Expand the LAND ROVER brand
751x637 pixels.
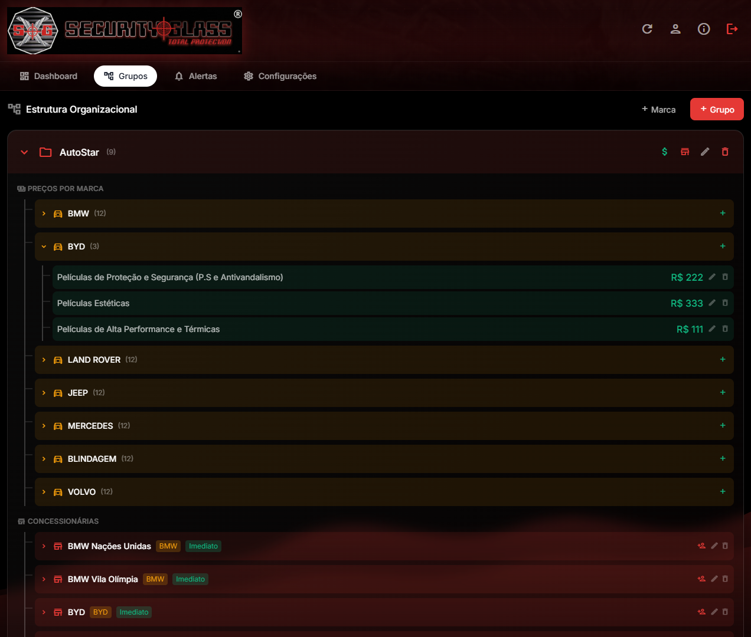tap(44, 360)
